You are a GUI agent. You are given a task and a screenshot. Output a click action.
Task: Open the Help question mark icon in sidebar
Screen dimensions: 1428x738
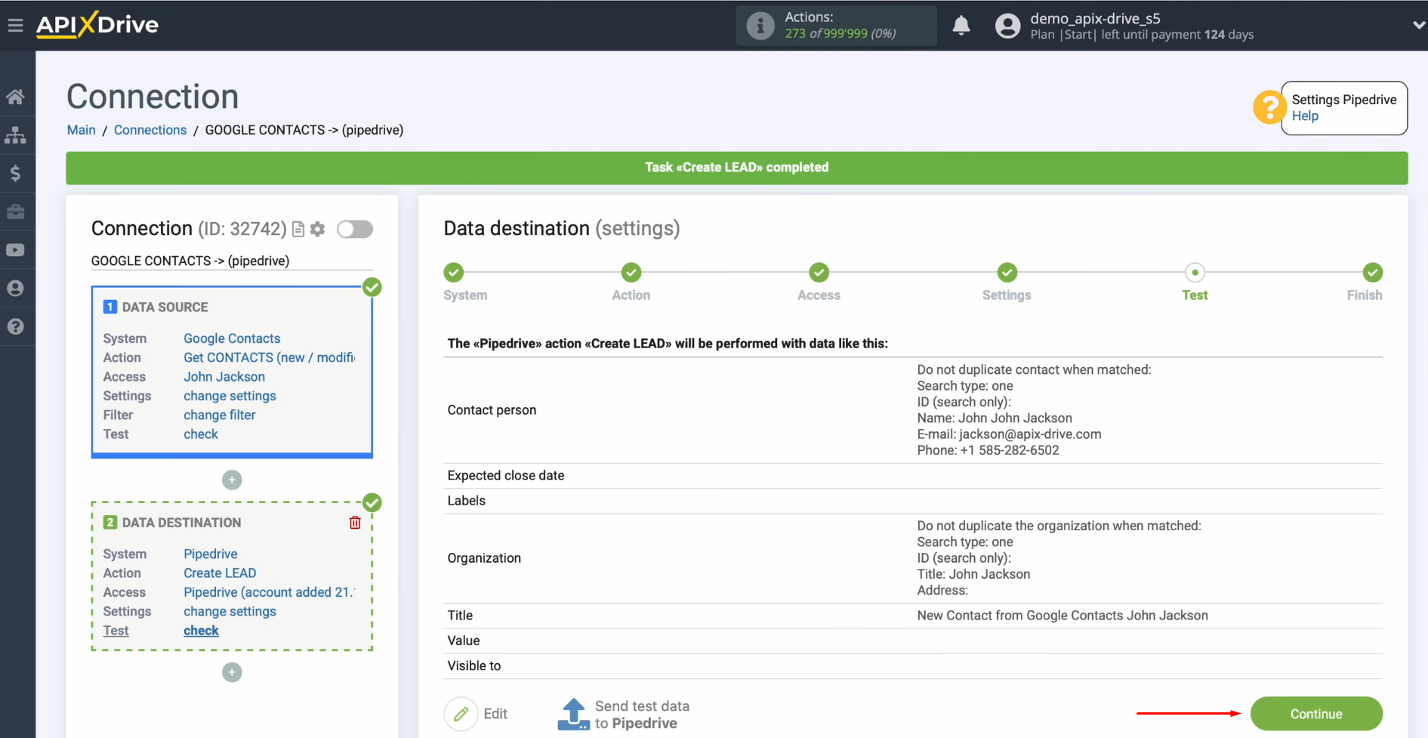(x=16, y=326)
